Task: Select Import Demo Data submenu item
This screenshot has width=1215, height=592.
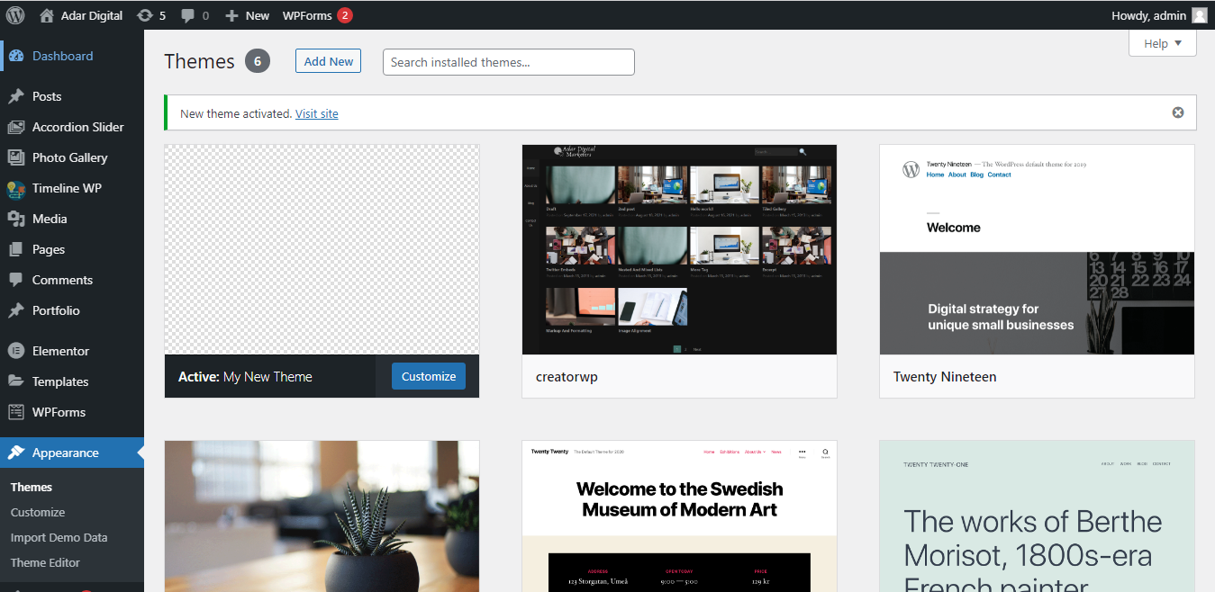Action: (x=59, y=537)
